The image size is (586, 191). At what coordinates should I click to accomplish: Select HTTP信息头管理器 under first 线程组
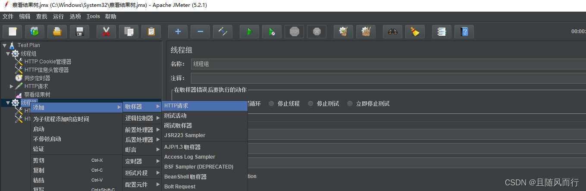[47, 70]
